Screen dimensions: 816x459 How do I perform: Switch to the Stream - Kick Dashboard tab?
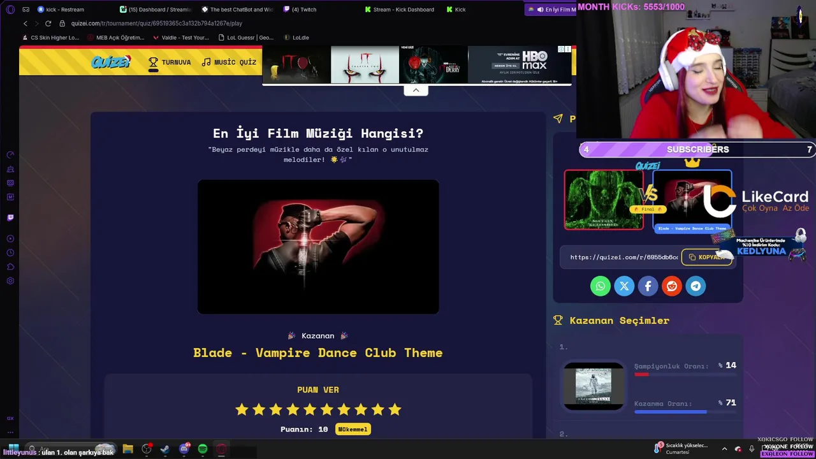click(400, 10)
